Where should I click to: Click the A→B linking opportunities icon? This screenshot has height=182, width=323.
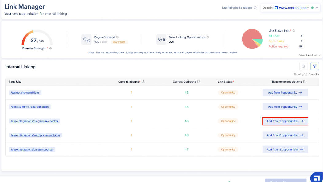pos(161,40)
